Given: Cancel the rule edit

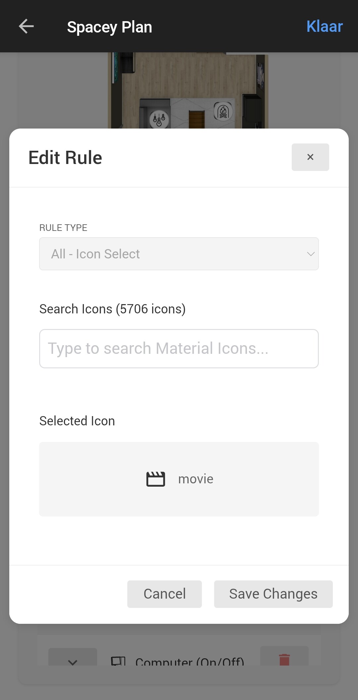Looking at the screenshot, I should (x=164, y=594).
